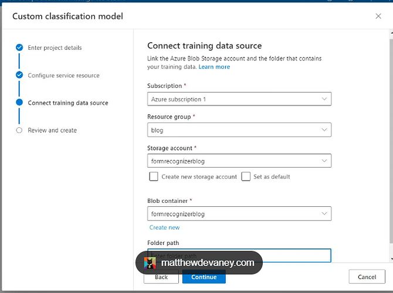Viewport: 393px width, 293px height.
Task: Click the Storage account chevron arrow
Action: (324, 161)
